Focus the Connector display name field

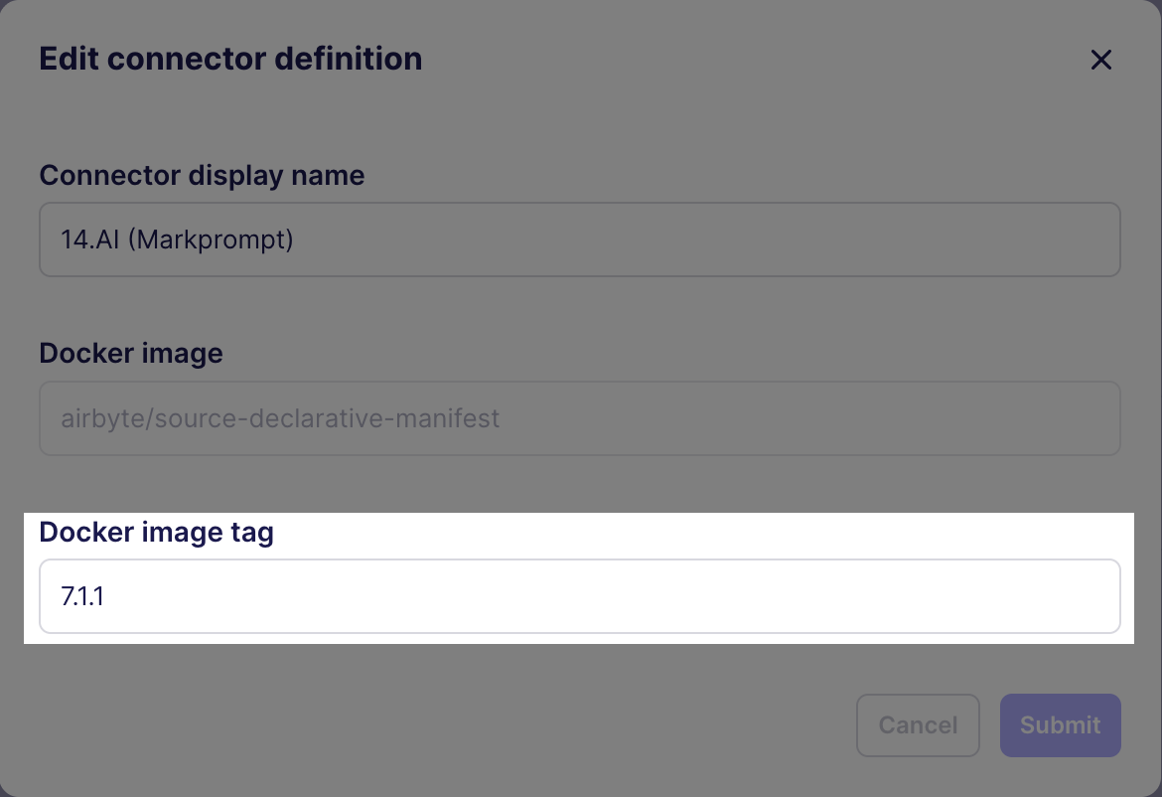coord(580,239)
